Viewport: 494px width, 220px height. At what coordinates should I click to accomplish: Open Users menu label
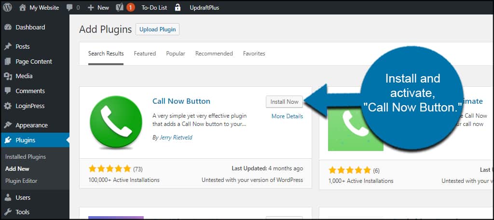click(23, 198)
